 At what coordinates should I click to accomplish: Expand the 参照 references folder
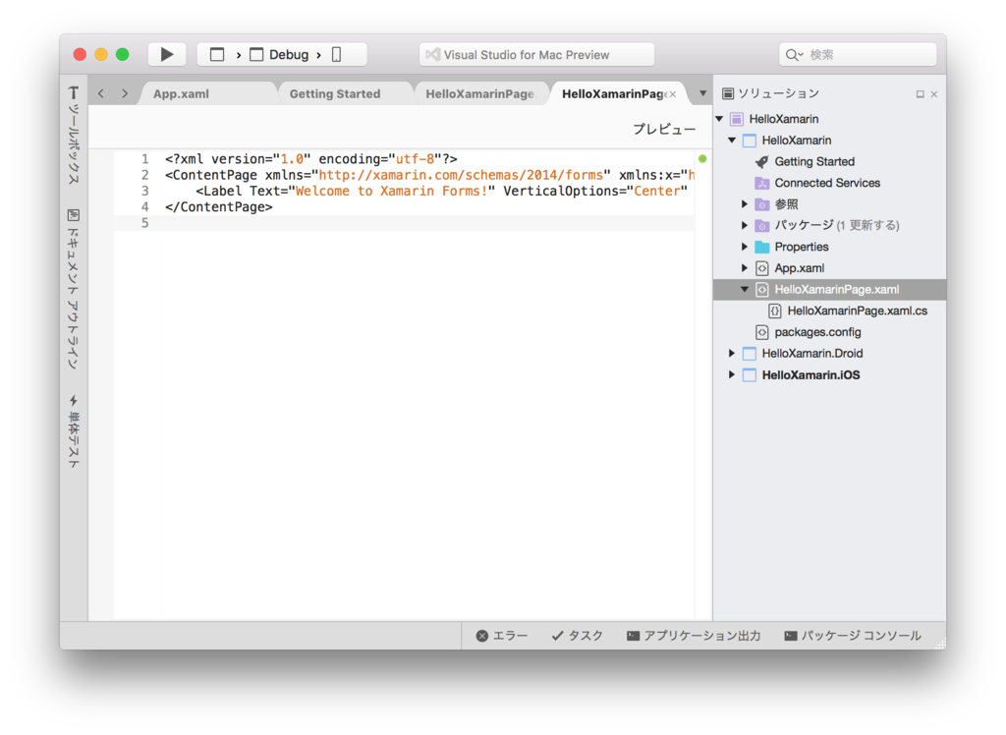[745, 204]
